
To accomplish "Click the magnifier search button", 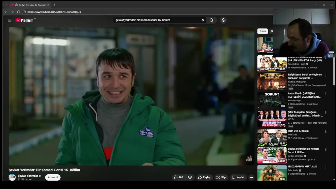I will 212,20.
